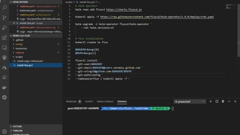This screenshot has height=135, width=240.
Task: Click '# helm operator' comment line
Action: [86, 6]
